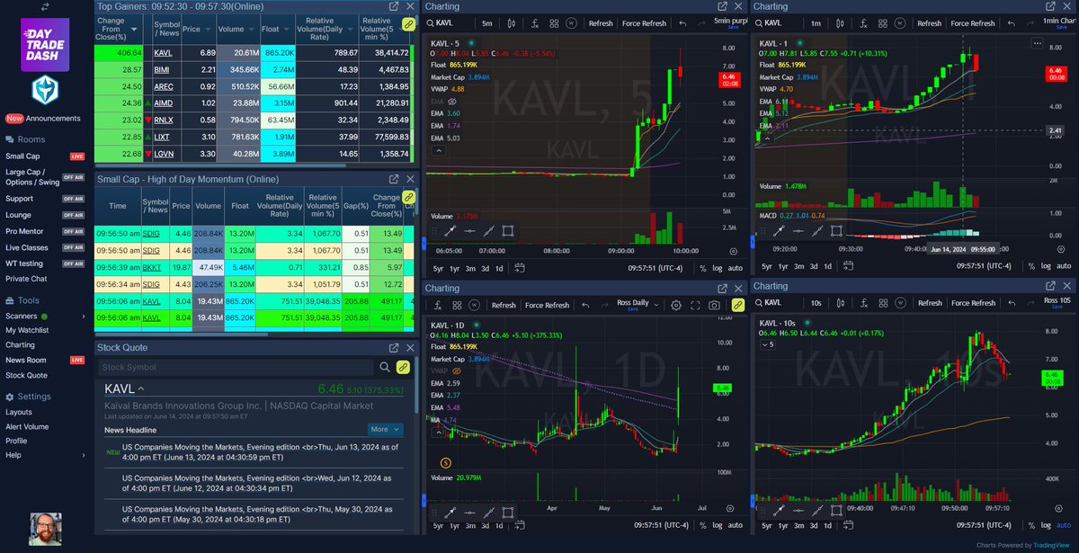Toggle auto scale on the 5-minute chart

734,267
